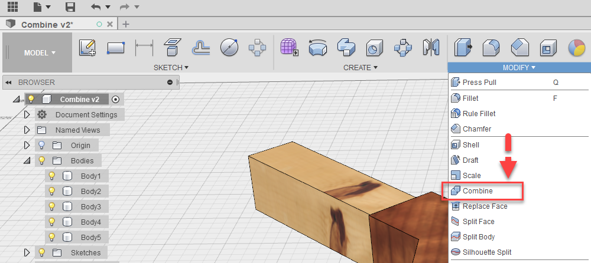The height and width of the screenshot is (263, 591).
Task: Select the Hole tool
Action: click(375, 48)
